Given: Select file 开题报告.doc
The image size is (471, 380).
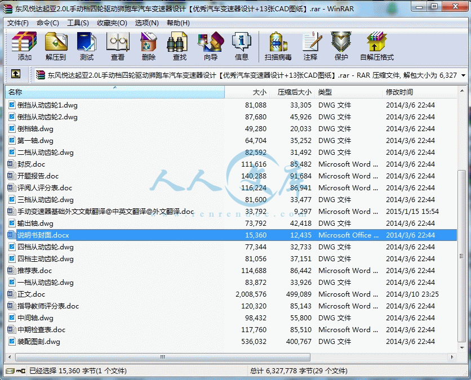Looking at the screenshot, I should point(38,176).
